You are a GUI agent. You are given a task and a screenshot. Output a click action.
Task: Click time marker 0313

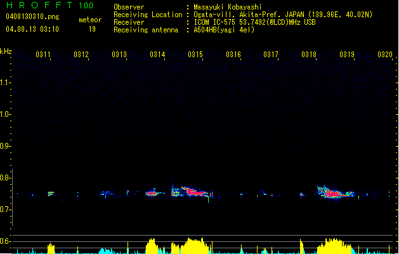point(119,55)
